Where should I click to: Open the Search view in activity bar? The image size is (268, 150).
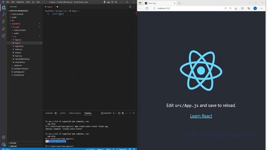point(4,15)
